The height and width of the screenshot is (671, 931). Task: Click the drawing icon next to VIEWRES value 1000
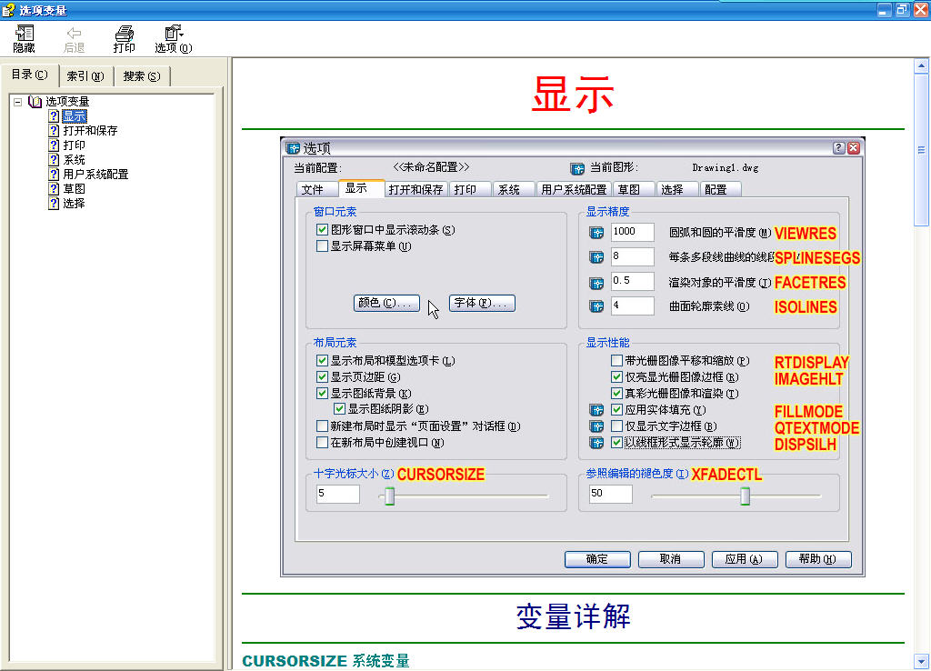click(x=596, y=233)
